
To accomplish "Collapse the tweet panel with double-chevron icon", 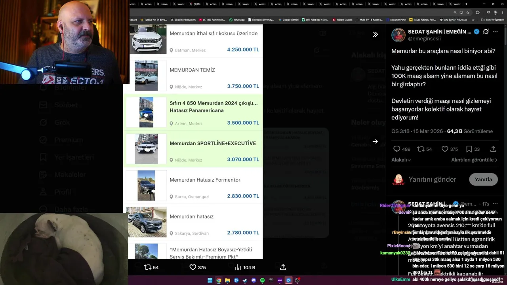I will (x=375, y=34).
